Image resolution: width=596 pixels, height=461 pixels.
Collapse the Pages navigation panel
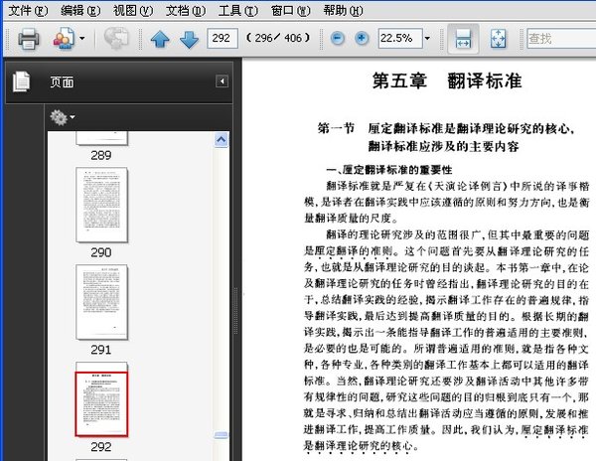point(222,81)
